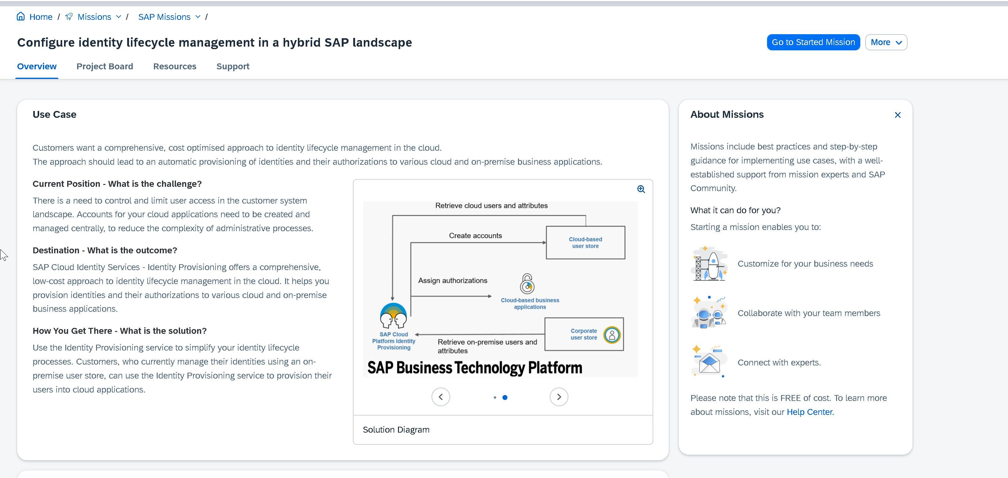Select the first carousel page dot
The height and width of the screenshot is (478, 1008).
pyautogui.click(x=495, y=398)
